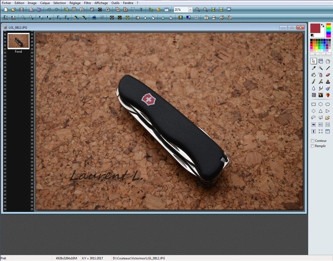Open the Réglage menu
This screenshot has height=261, width=333.
point(75,3)
